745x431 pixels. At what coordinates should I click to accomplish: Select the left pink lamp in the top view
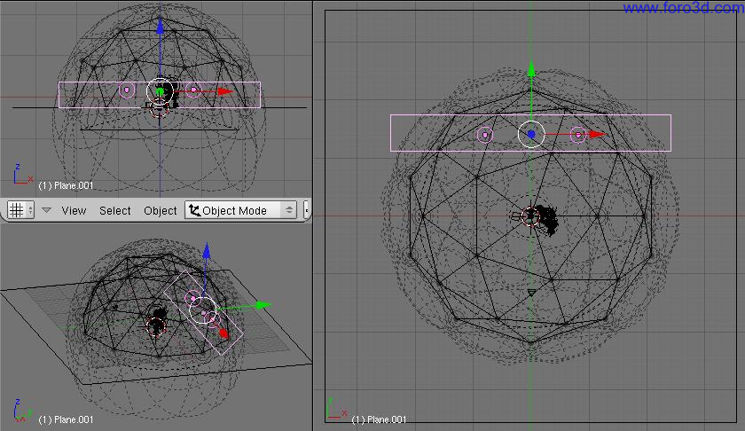[484, 136]
